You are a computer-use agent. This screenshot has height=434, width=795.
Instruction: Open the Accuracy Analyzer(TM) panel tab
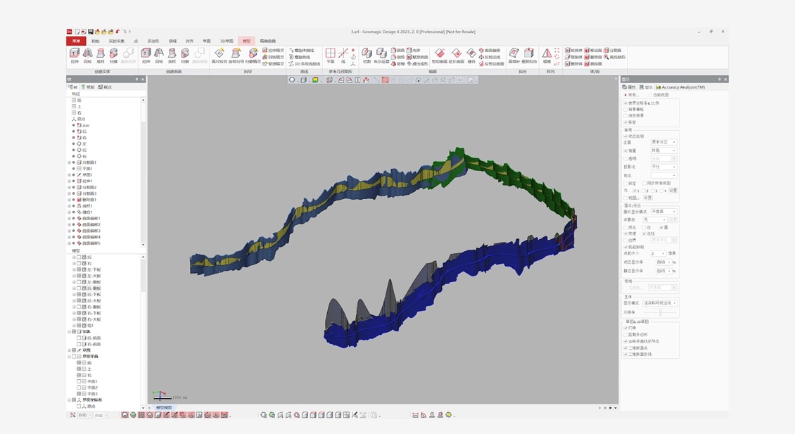tap(682, 87)
